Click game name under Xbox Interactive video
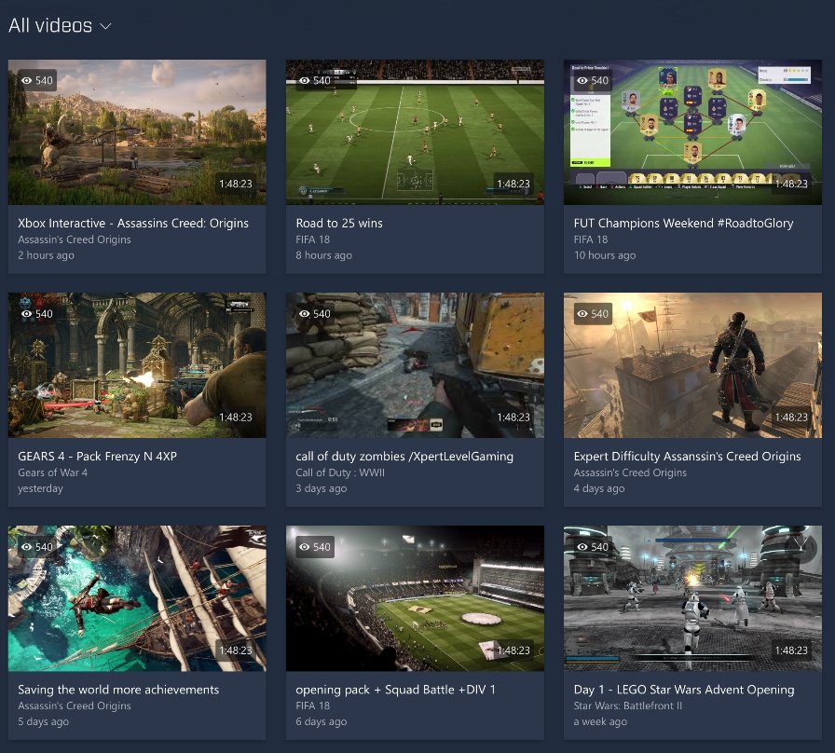This screenshot has width=835, height=753. [x=74, y=240]
